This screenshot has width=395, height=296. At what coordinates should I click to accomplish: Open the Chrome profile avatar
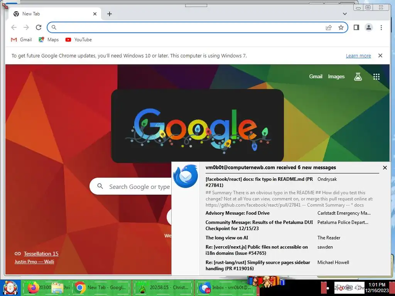[x=368, y=27]
